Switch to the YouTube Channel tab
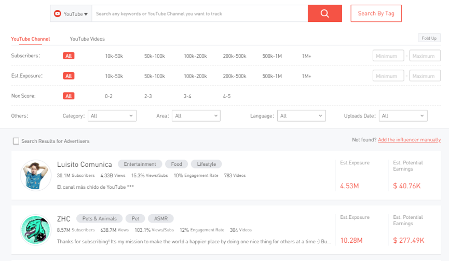Viewport: 449px width, 261px height. tap(30, 39)
